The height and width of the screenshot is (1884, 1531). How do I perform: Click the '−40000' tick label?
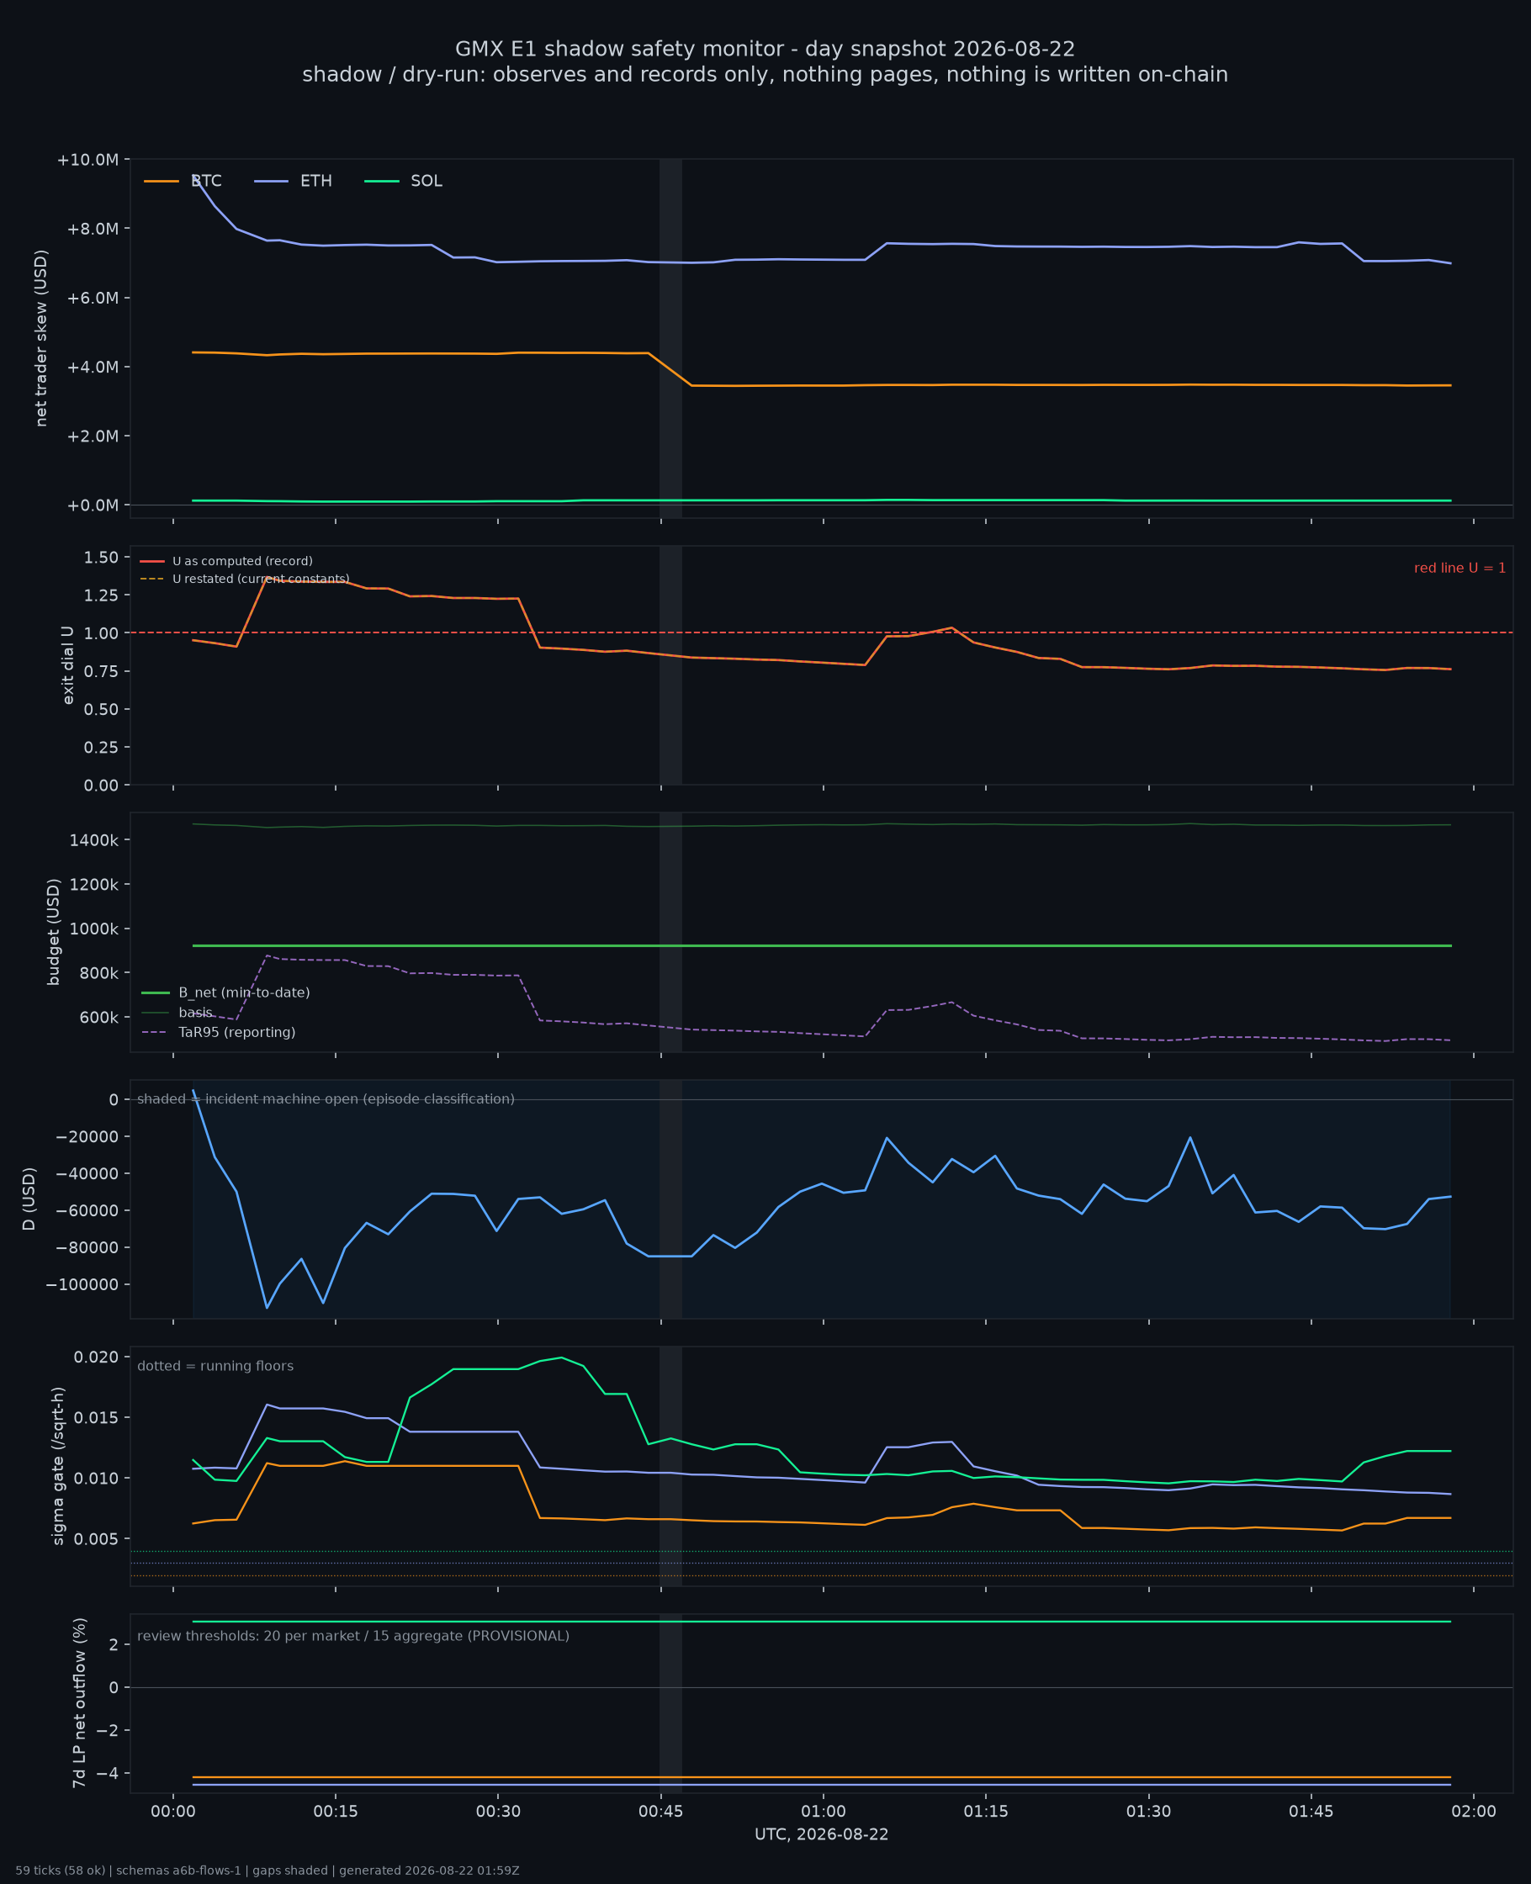point(87,1174)
